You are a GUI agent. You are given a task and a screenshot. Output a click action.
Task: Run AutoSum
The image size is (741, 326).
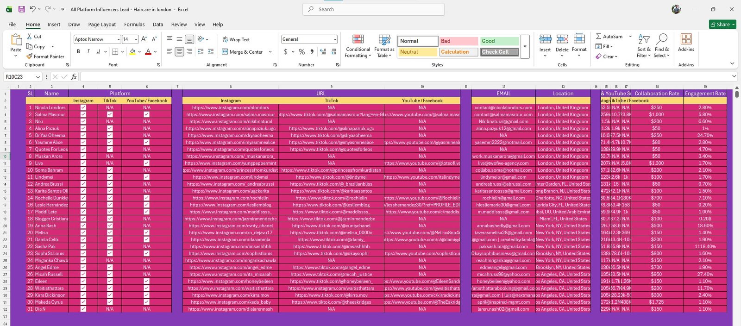(609, 36)
